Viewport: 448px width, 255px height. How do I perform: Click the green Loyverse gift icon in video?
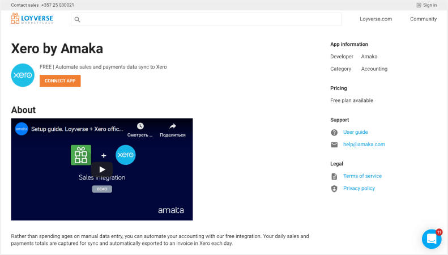[81, 155]
